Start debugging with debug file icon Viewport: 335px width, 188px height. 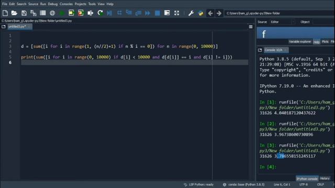pyautogui.click(x=109, y=13)
